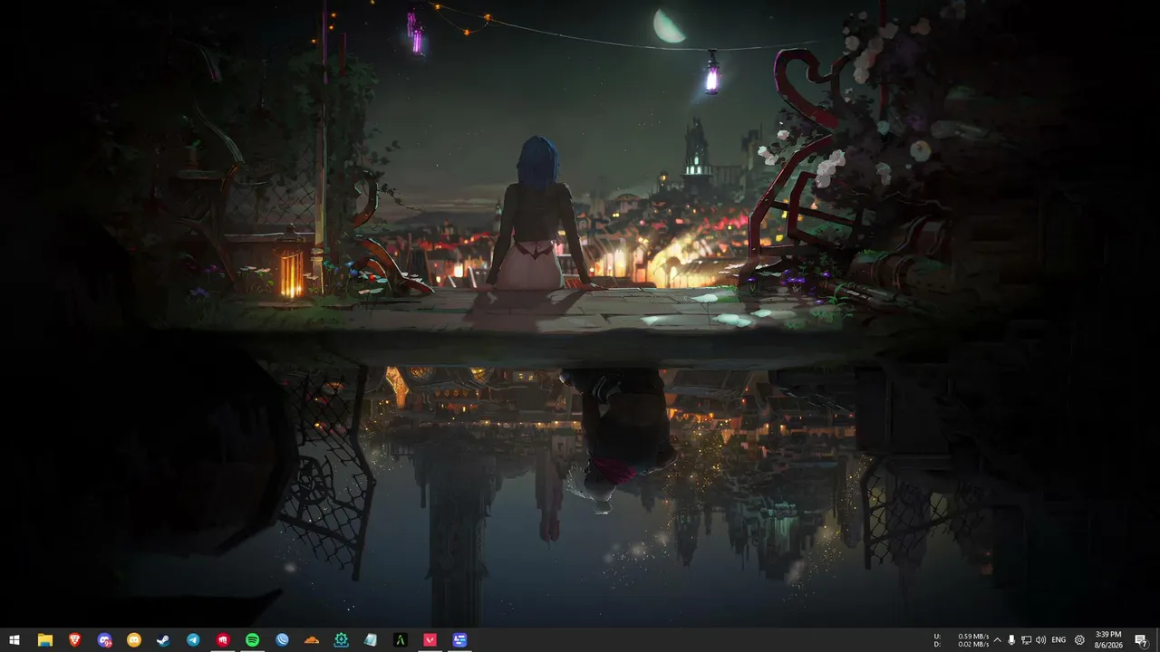Open the yellow Discord Canary icon

point(134,640)
